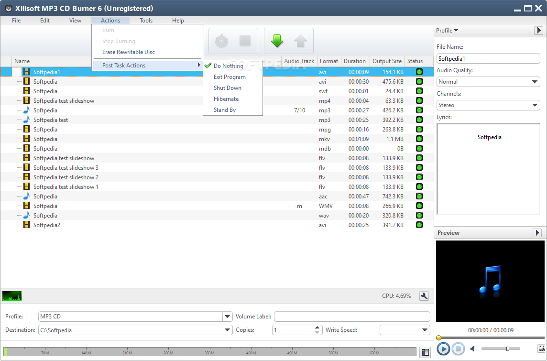The height and width of the screenshot is (361, 547).
Task: Click the Lyrics text box
Action: point(488,169)
